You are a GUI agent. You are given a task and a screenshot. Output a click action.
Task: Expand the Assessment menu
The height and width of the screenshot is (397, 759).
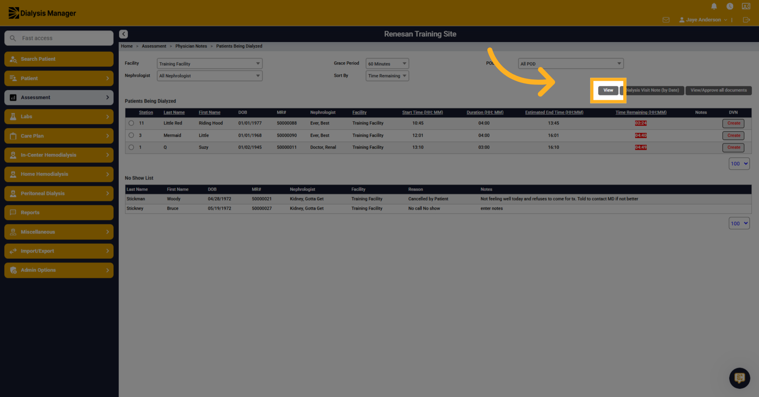click(59, 98)
